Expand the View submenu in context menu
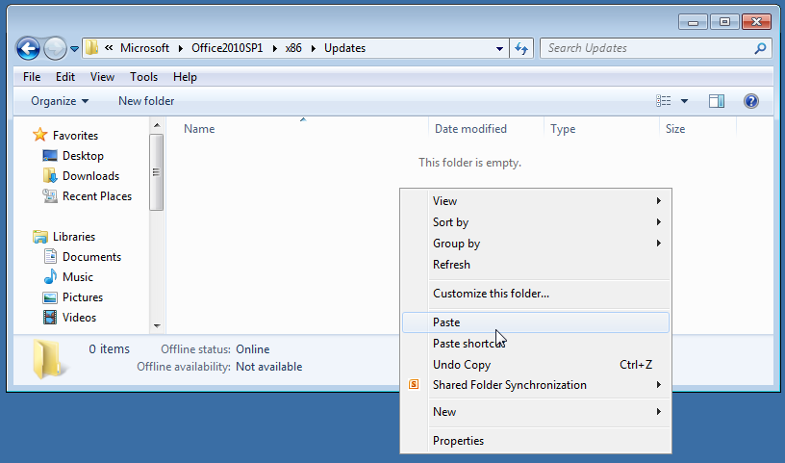The image size is (785, 463). coord(536,201)
